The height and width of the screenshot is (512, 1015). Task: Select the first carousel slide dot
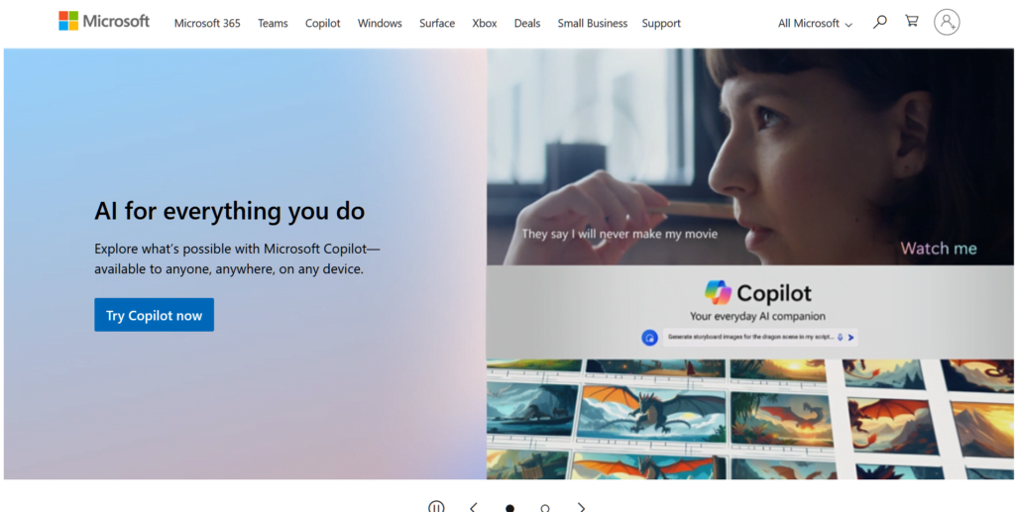point(509,508)
